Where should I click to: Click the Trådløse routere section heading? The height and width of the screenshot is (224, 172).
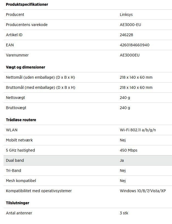[21, 120]
